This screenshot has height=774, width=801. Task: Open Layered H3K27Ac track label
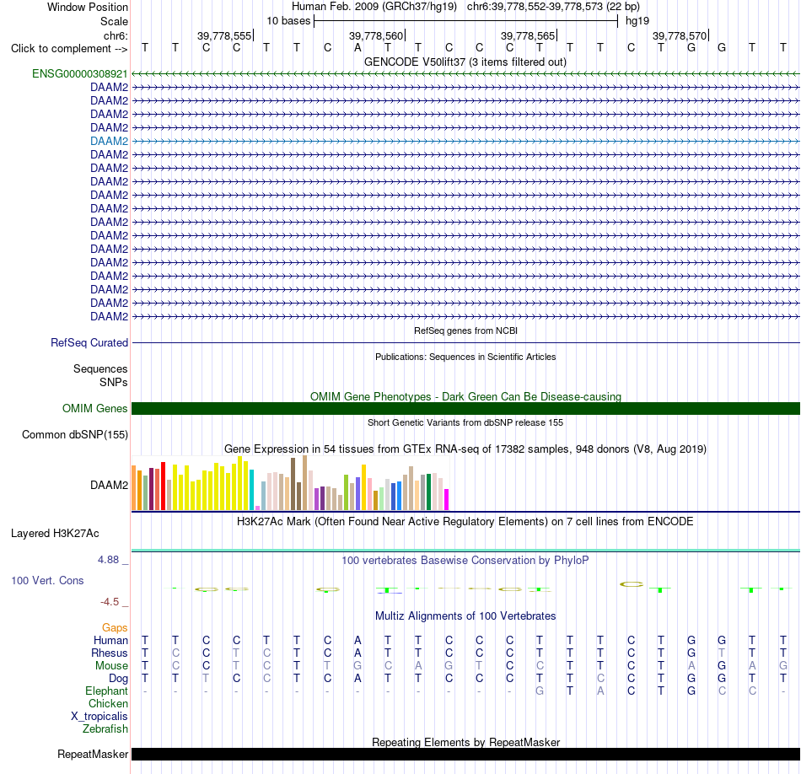pos(55,534)
